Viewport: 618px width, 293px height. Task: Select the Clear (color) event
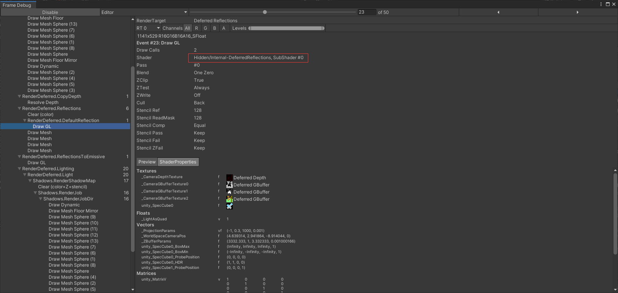[40, 114]
